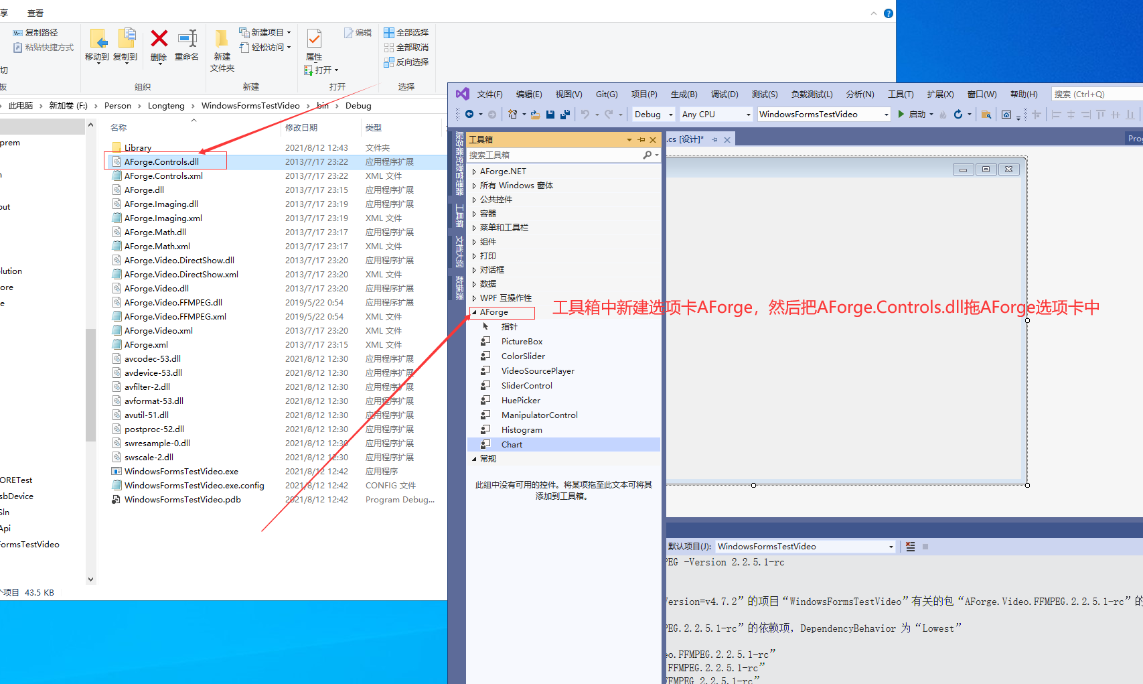The height and width of the screenshot is (684, 1143).
Task: Click the Find in Files folder icon
Action: [986, 115]
